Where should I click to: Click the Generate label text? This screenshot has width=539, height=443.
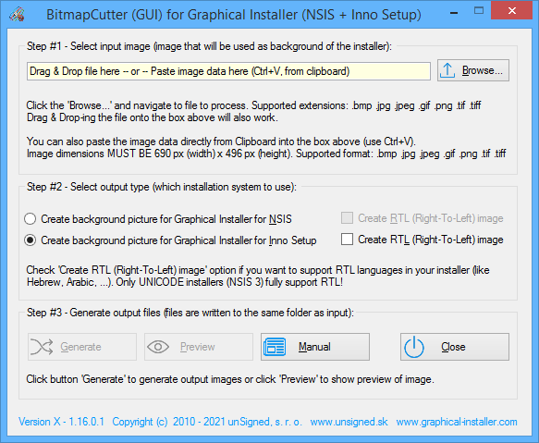80,347
